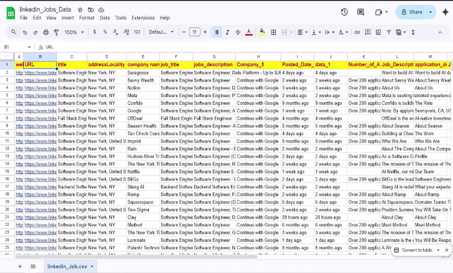
Task: Select column H header
Action: click(258, 57)
